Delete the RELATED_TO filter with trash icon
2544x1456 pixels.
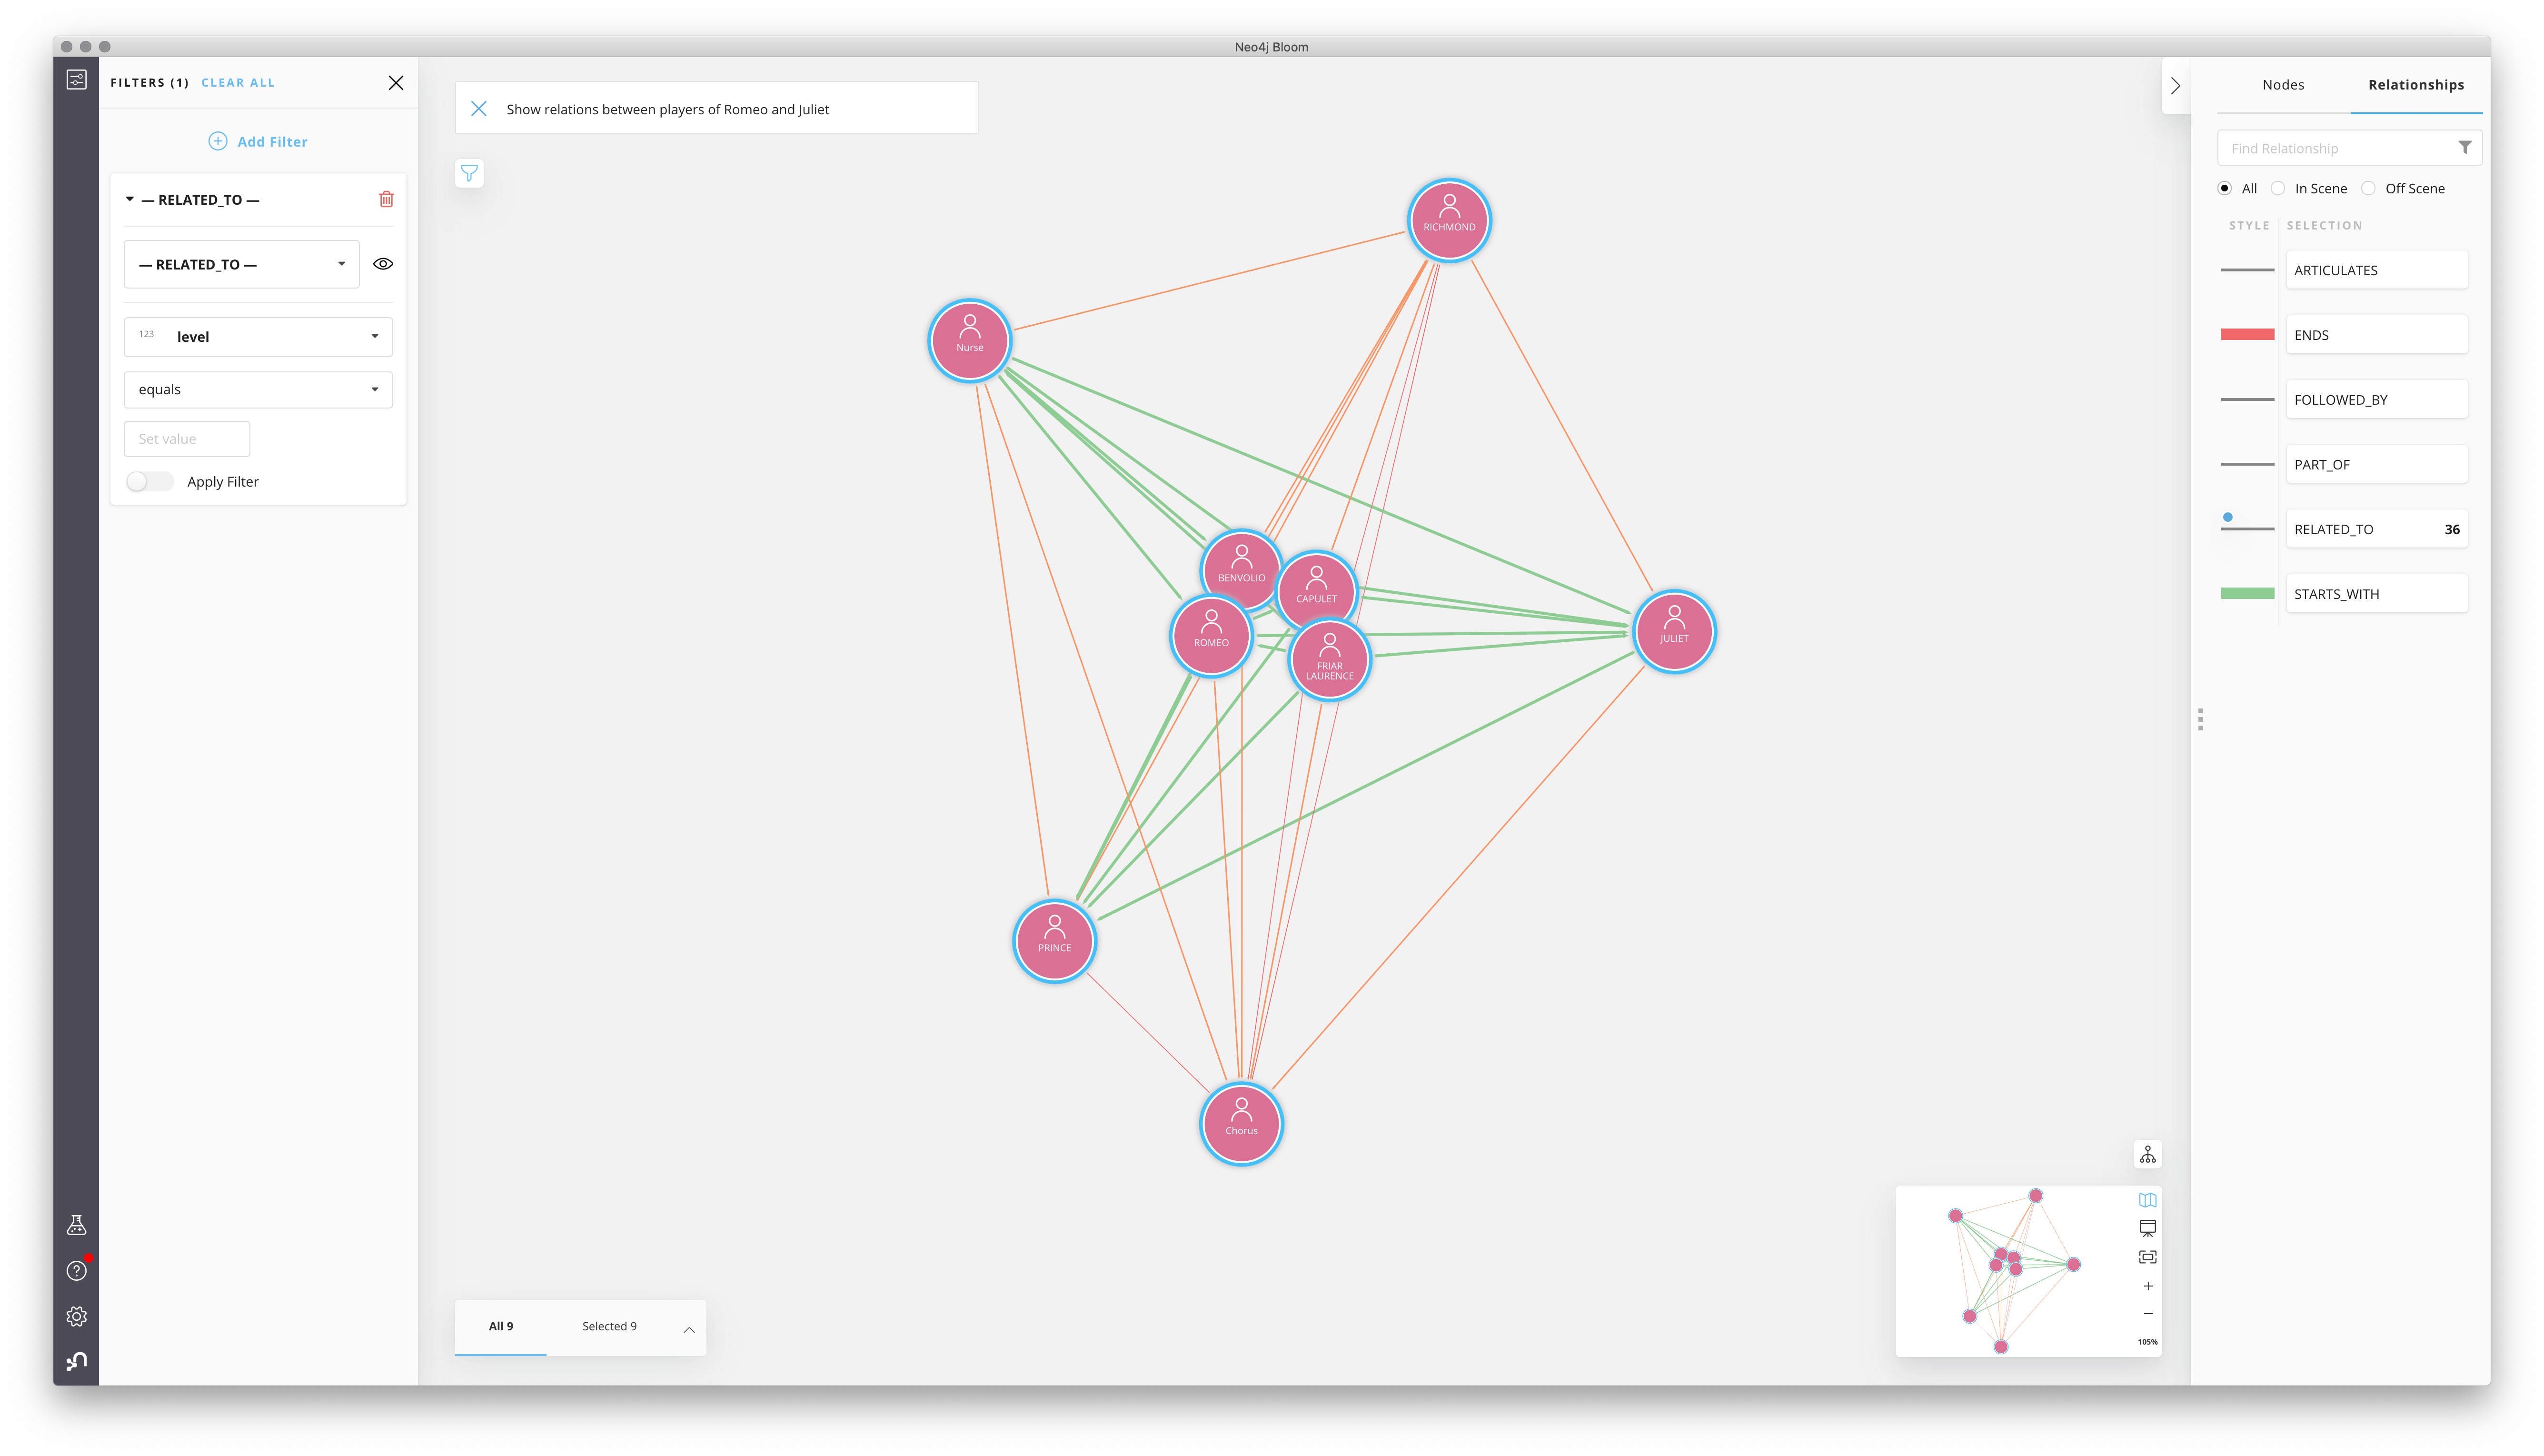pos(387,199)
